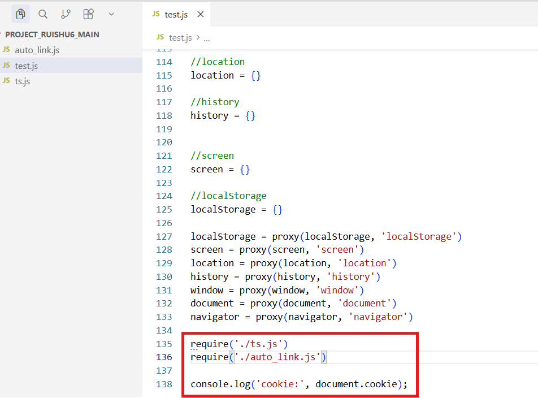Click the //localStorage comment on line 124
This screenshot has width=538, height=398.
(x=228, y=196)
